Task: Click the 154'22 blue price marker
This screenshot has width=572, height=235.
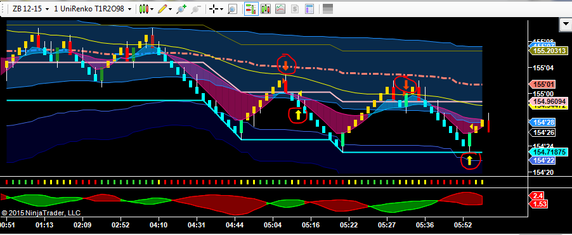Action: (x=542, y=160)
